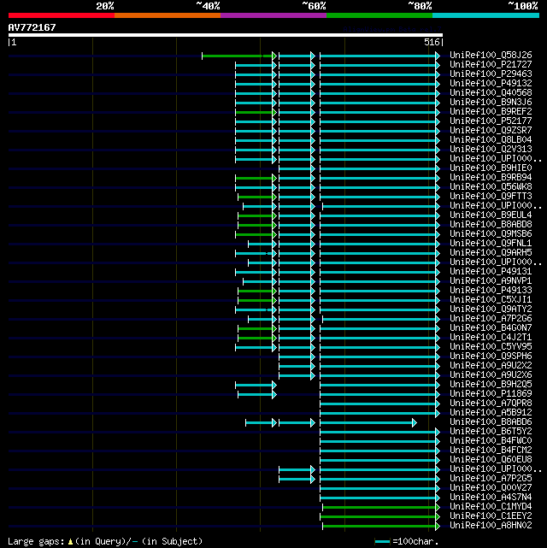Open hit UniRef100_Q40568
Viewport: 547px width, 548px height.
(491, 93)
